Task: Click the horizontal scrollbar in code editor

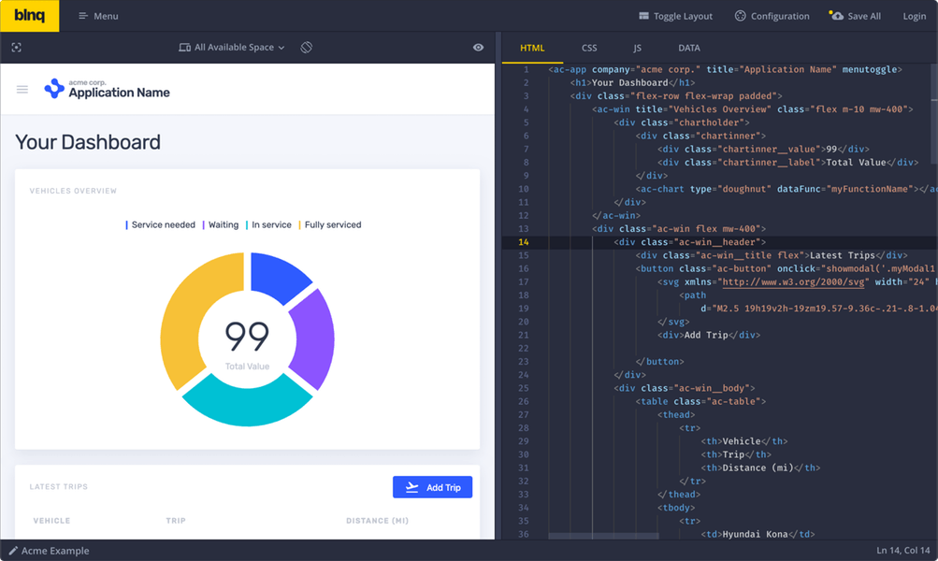Action: [x=603, y=536]
